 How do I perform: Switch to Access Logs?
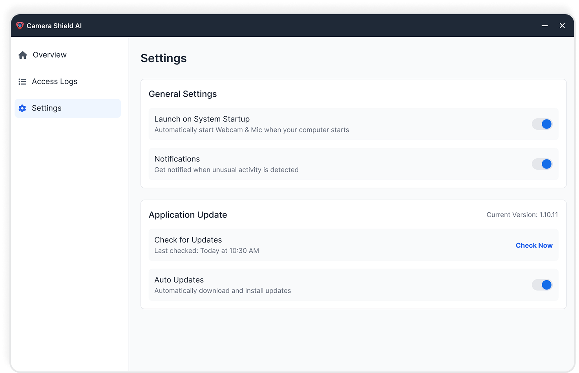[x=55, y=81]
